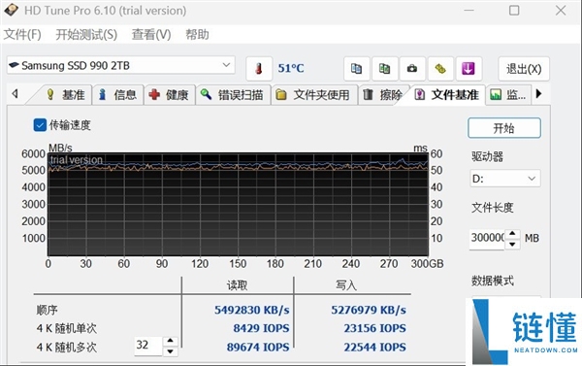The width and height of the screenshot is (582, 366).
Task: Switch to the 基准 tab
Action: pyautogui.click(x=65, y=95)
